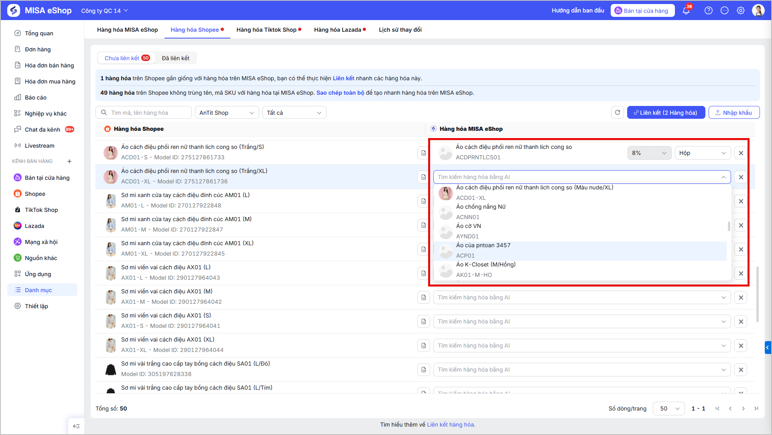The width and height of the screenshot is (772, 435).
Task: Click the refresh icon beside Liên kết button
Action: click(x=618, y=113)
